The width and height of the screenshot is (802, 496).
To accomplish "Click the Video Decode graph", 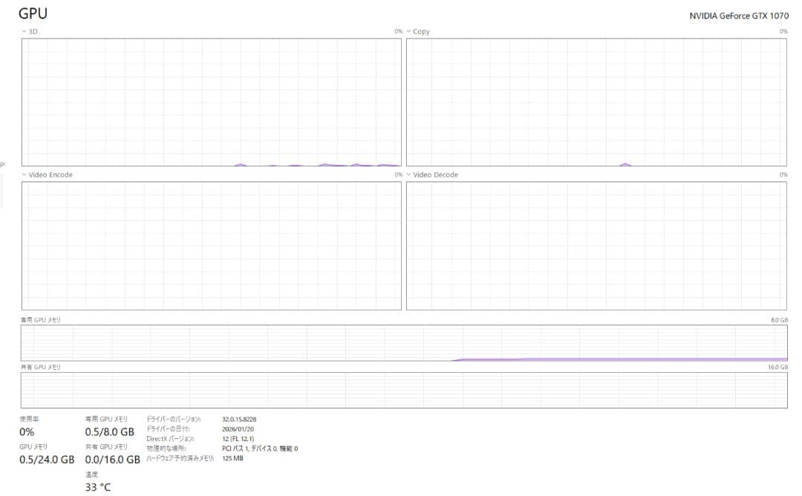I will click(596, 245).
